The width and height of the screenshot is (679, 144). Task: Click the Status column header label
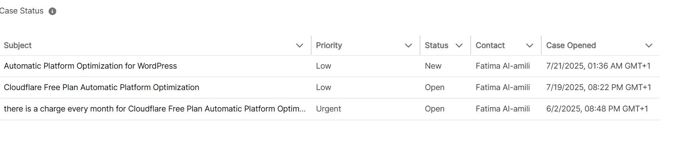point(437,46)
